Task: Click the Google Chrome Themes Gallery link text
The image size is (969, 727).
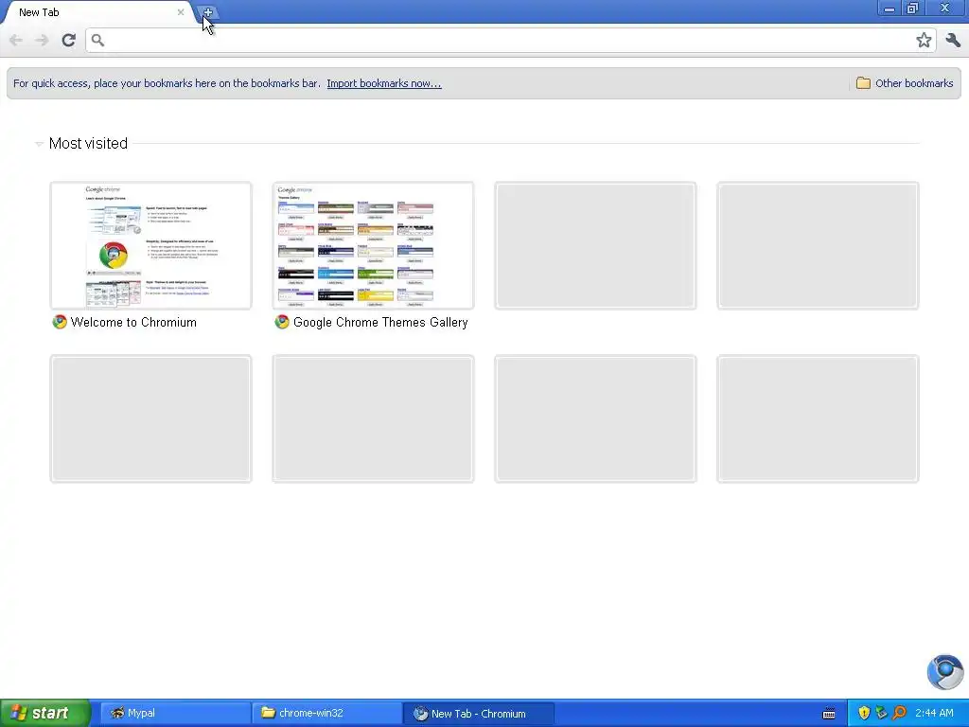Action: click(380, 322)
